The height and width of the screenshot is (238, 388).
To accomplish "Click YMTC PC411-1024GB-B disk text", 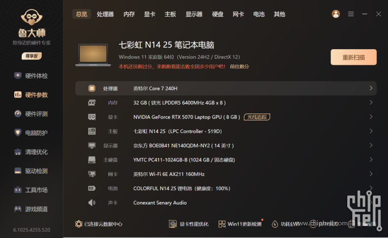I will pyautogui.click(x=184, y=160).
